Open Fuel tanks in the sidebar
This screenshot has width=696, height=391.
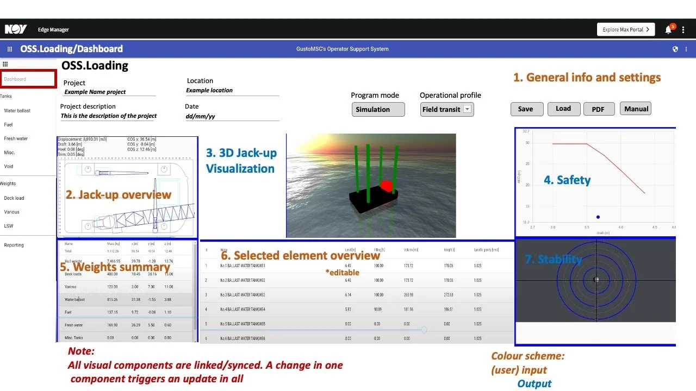click(8, 125)
